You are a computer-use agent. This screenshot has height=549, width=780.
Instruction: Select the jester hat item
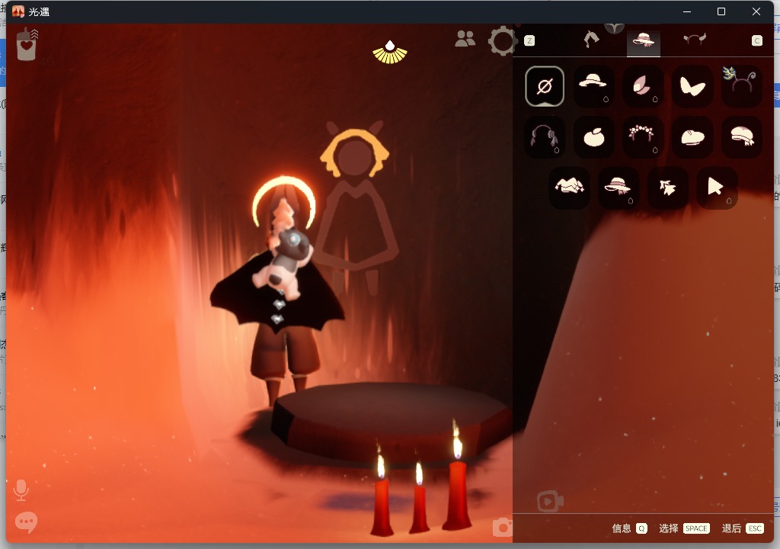point(569,188)
